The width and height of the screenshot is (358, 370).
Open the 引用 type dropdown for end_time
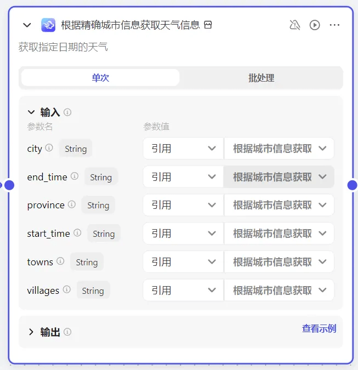[x=183, y=177]
